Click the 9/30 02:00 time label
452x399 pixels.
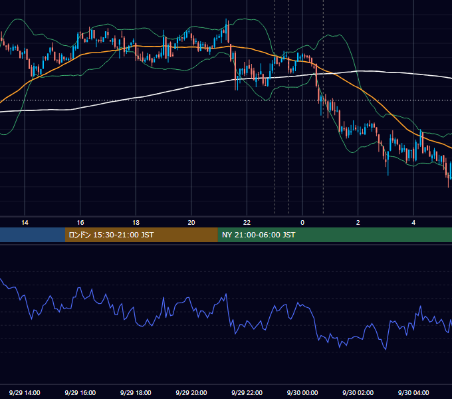(x=358, y=392)
